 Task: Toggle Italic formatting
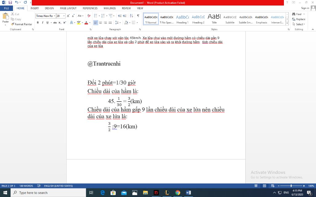pos(43,22)
